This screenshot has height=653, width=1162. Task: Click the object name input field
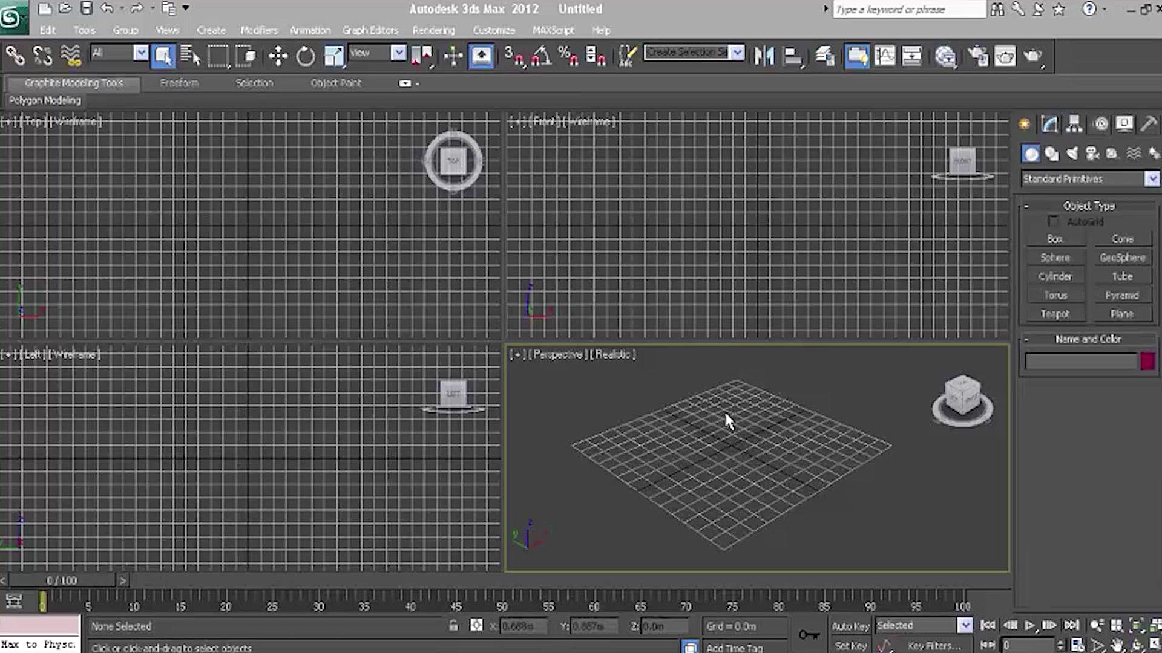click(x=1081, y=362)
